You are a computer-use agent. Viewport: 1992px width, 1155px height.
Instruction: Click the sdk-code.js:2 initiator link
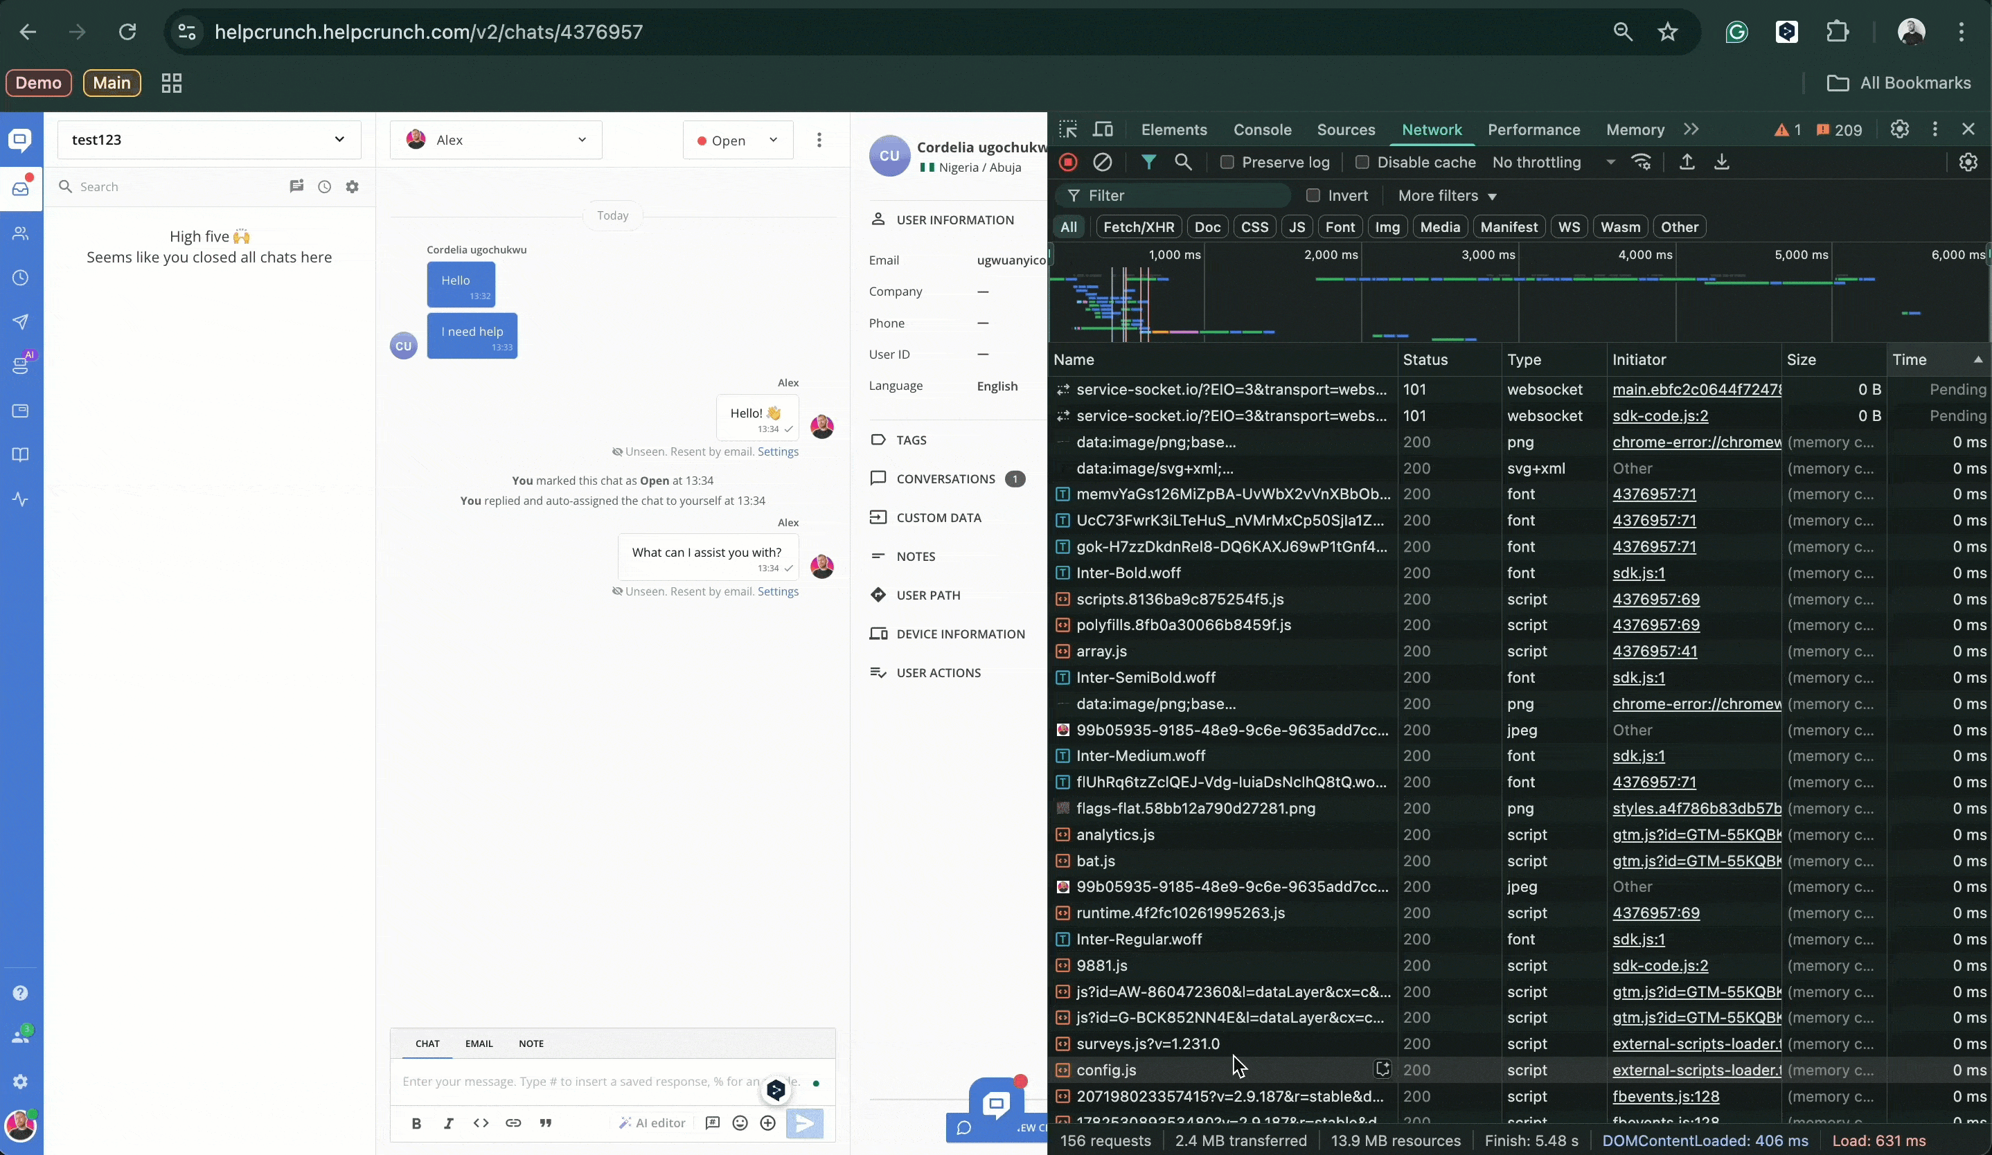[x=1660, y=416]
